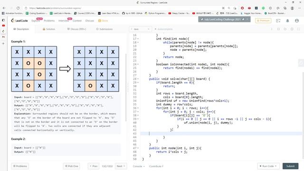
Task: Expand the Console panel
Action: click(x=138, y=166)
